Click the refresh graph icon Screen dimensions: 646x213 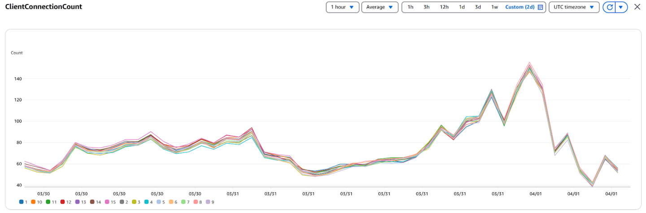click(610, 7)
